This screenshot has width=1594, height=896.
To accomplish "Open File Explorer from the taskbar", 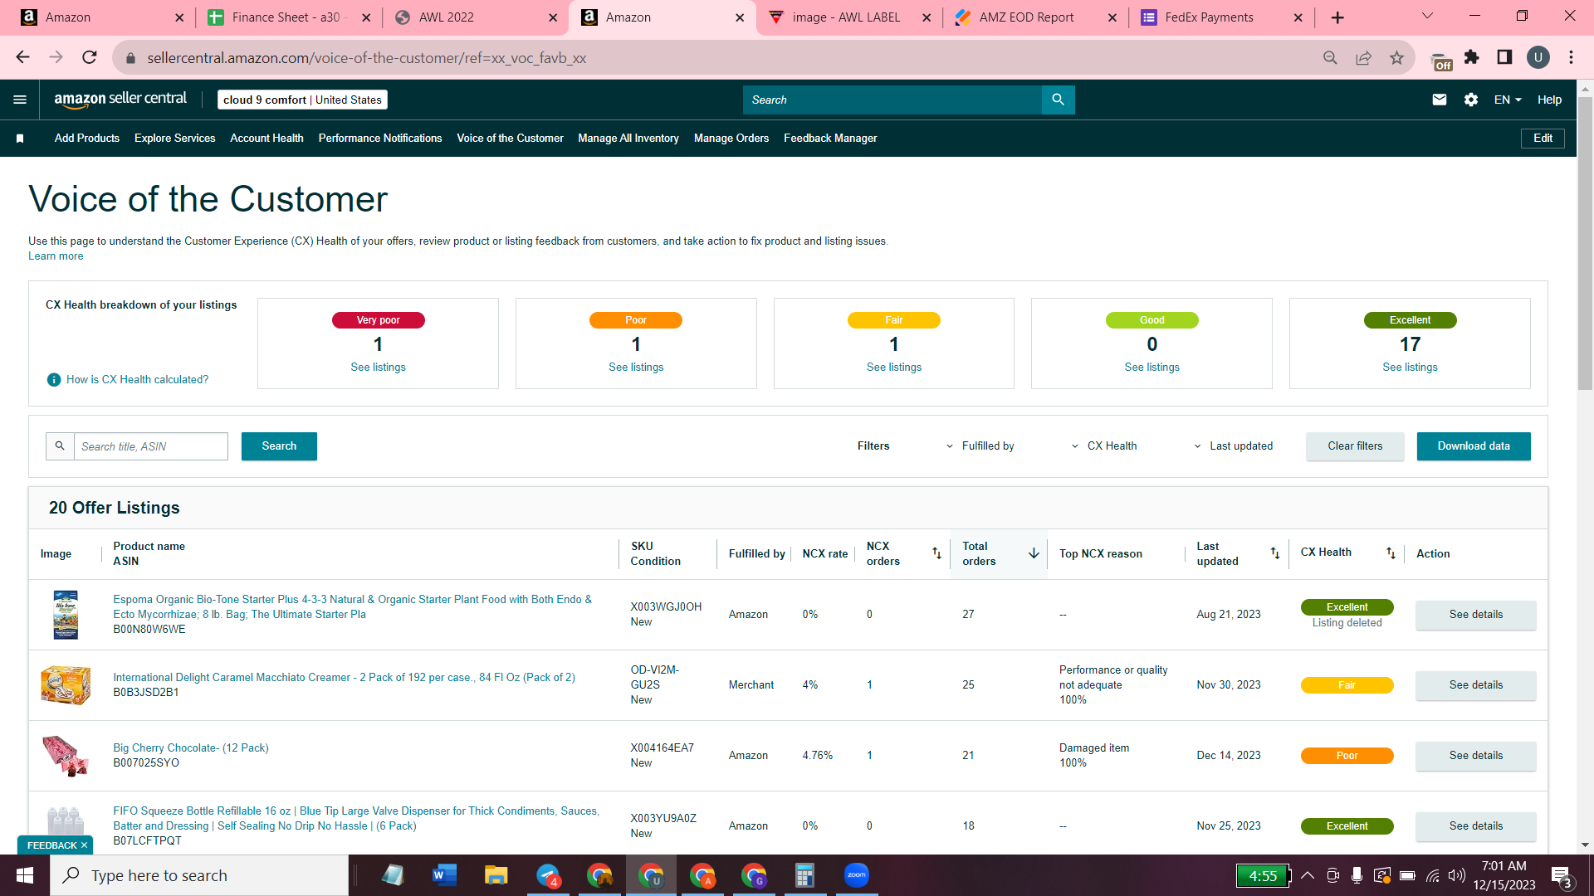I will [x=496, y=875].
